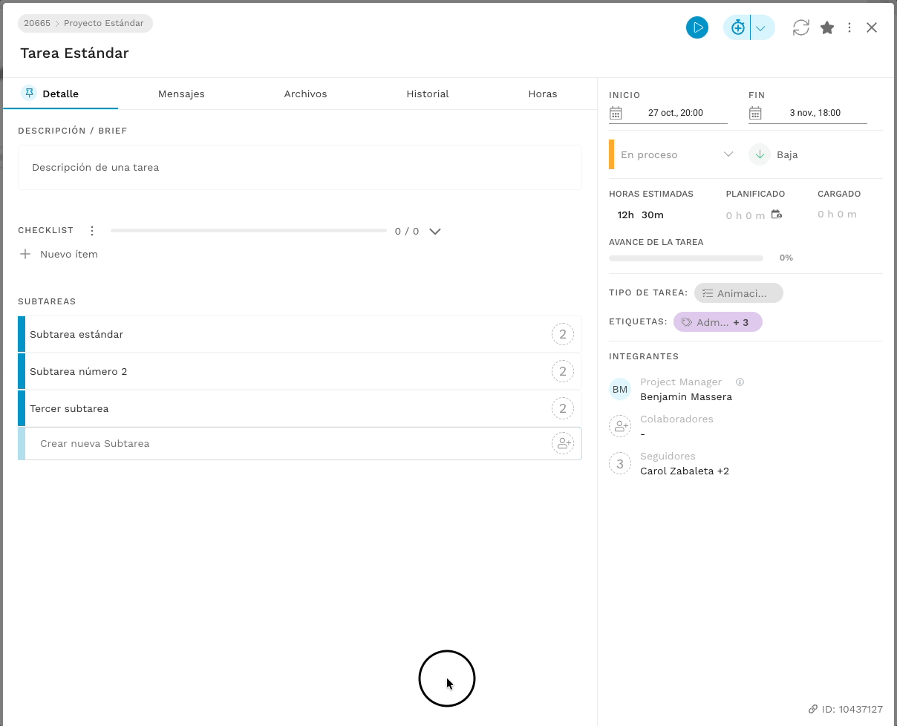Viewport: 897px width, 726px height.
Task: Click the plus icon for Nuevo ítem
Action: 25,254
